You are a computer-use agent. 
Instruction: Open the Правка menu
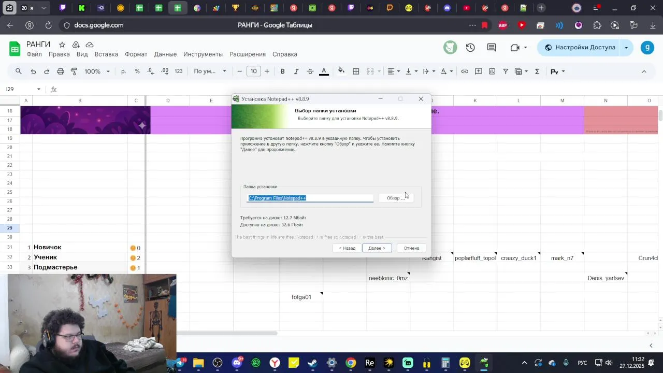point(59,54)
